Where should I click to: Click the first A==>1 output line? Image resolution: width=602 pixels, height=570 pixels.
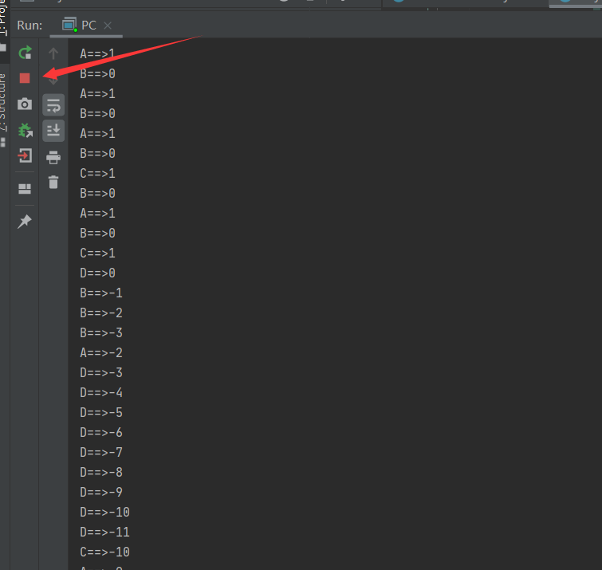pos(97,53)
